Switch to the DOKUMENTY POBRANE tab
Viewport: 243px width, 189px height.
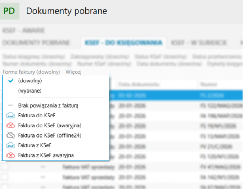36,43
